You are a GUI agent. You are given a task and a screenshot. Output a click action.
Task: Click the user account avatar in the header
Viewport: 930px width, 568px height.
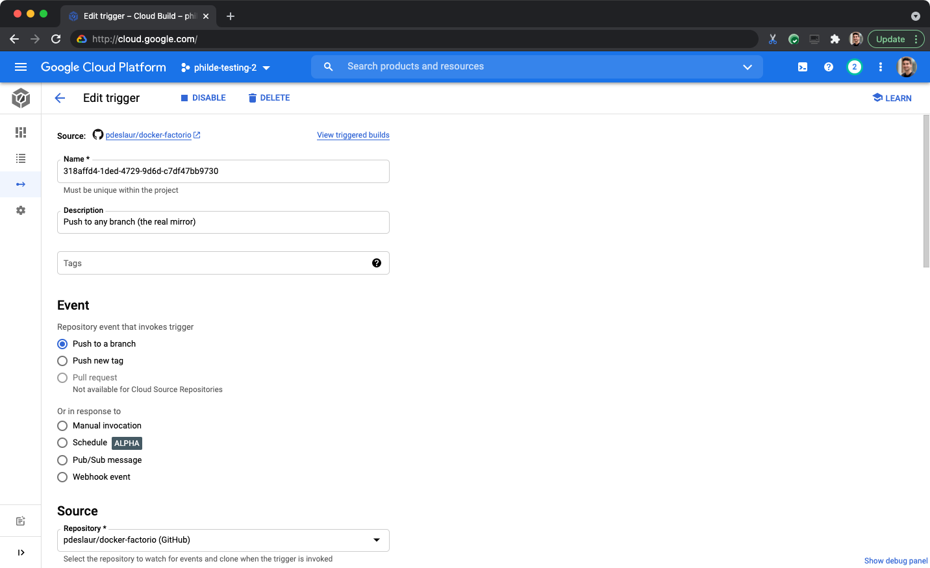point(907,67)
